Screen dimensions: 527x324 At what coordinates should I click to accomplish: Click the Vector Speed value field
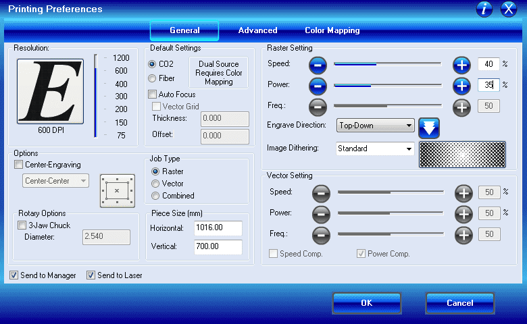[x=489, y=192]
